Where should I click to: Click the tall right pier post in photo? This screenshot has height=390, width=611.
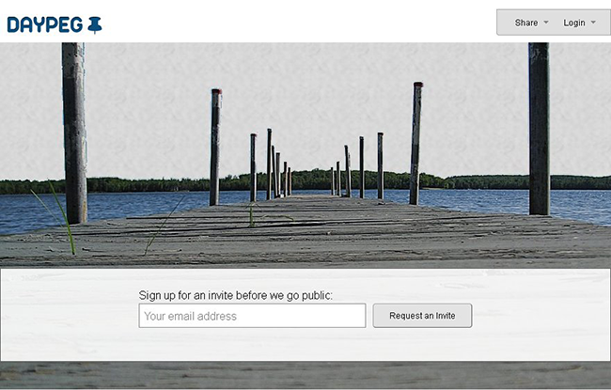(540, 129)
